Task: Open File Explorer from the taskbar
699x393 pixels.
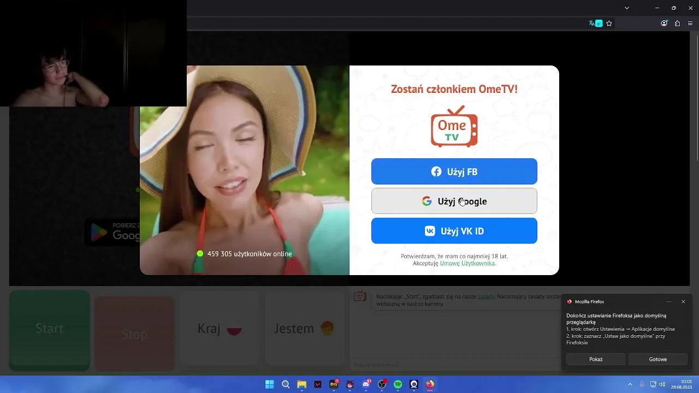Action: (x=301, y=384)
